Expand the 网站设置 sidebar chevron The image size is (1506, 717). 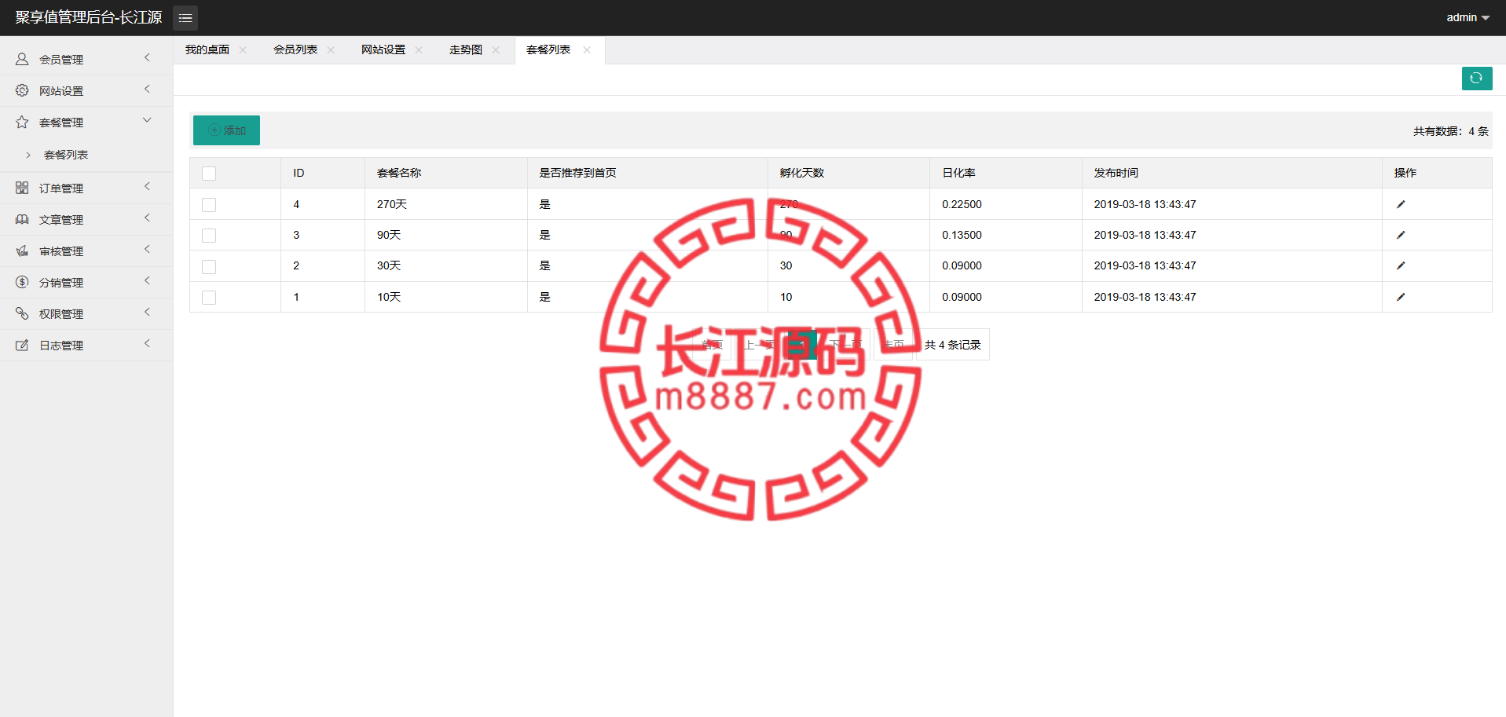pyautogui.click(x=147, y=90)
